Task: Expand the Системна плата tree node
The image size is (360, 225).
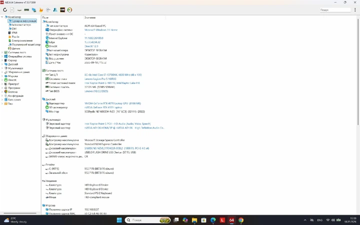Action: (2, 52)
